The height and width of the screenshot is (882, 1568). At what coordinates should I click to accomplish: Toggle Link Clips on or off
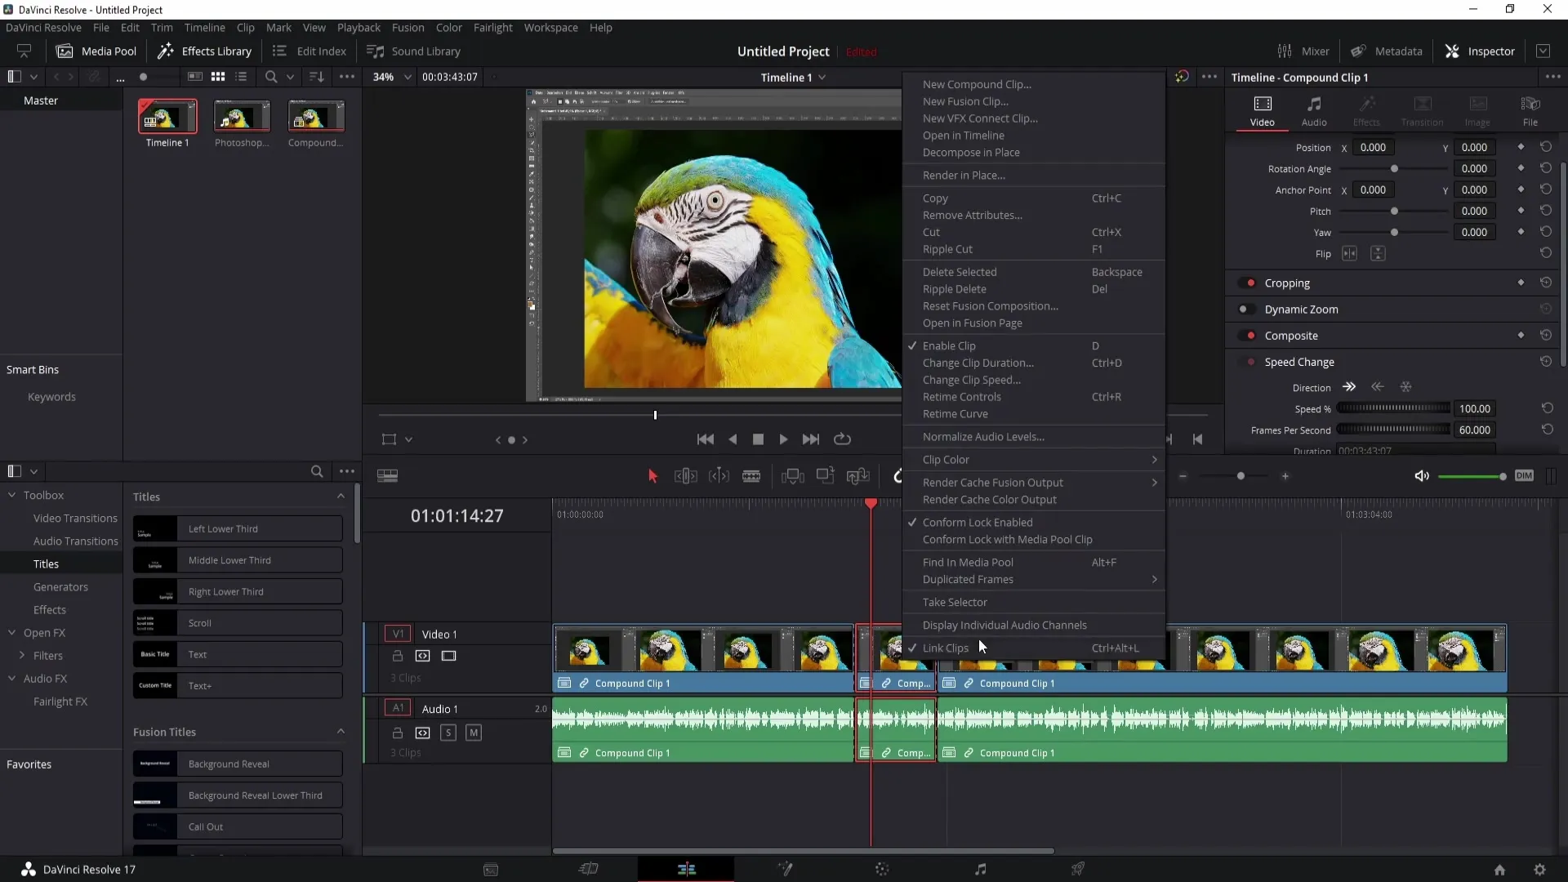tap(946, 648)
